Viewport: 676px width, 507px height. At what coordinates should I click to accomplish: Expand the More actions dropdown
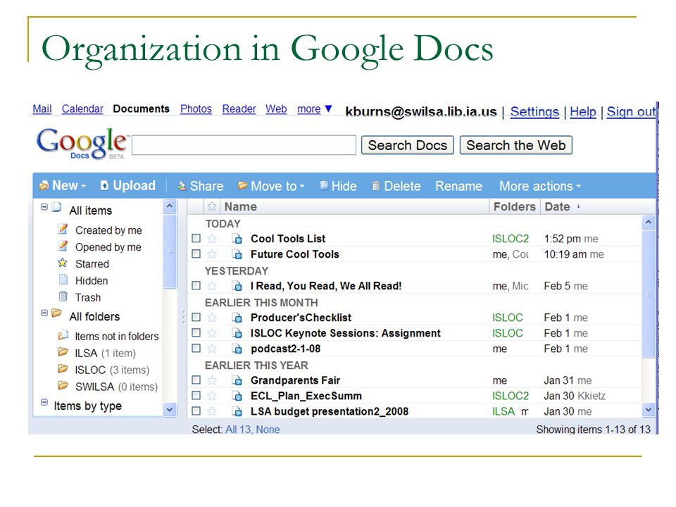pyautogui.click(x=540, y=186)
